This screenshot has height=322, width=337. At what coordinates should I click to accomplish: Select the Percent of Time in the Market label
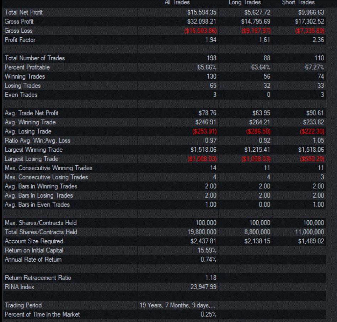42,314
